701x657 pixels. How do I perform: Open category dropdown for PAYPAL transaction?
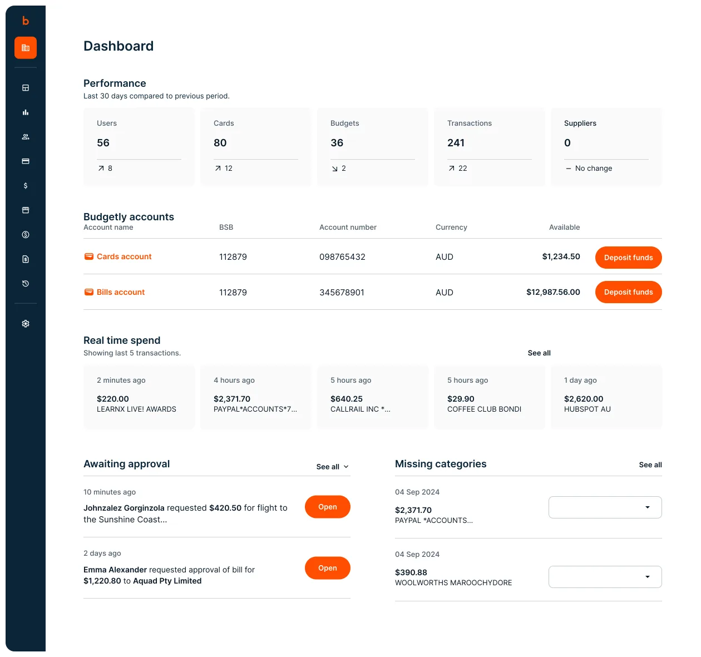point(605,507)
